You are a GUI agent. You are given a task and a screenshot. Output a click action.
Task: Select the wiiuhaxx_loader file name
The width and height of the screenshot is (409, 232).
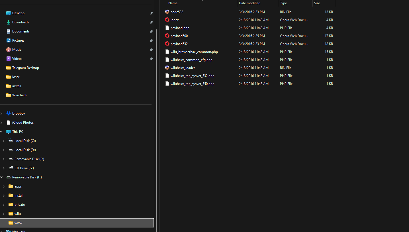coord(183,68)
